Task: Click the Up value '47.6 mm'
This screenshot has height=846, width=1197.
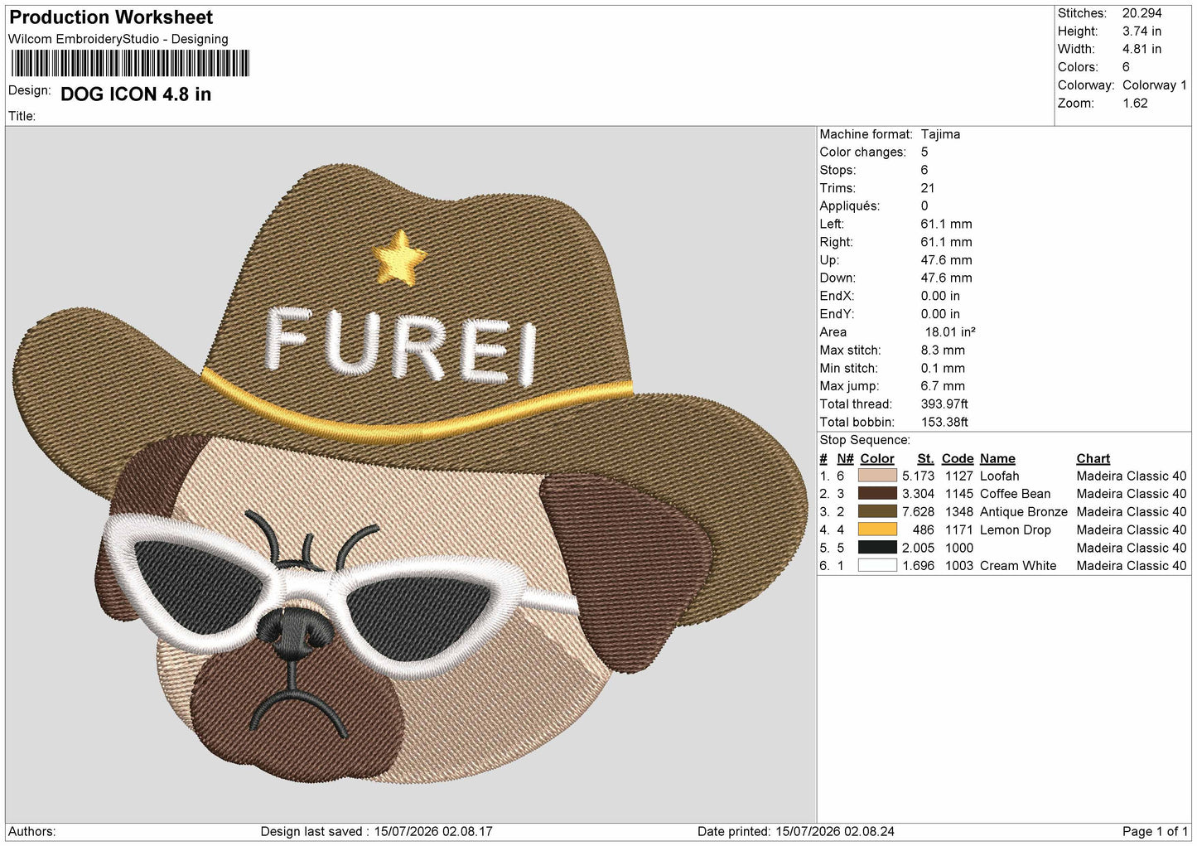Action: pos(946,260)
